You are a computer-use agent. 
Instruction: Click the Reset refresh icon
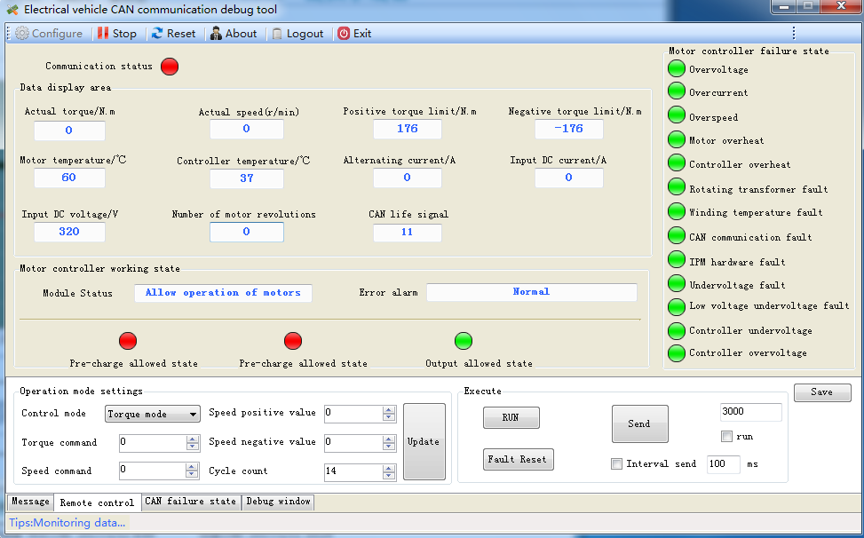(x=157, y=34)
